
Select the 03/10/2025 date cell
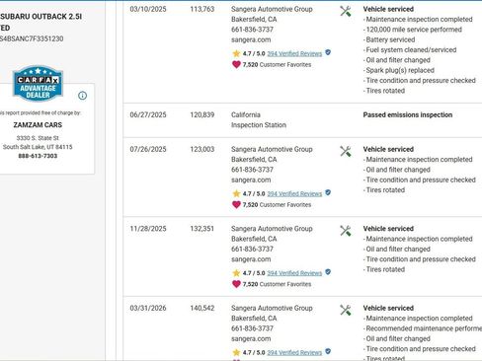(x=148, y=9)
